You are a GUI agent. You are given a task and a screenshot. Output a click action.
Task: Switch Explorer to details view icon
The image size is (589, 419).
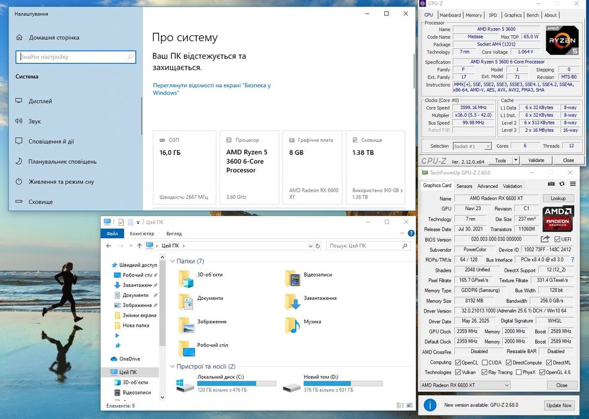(x=400, y=405)
